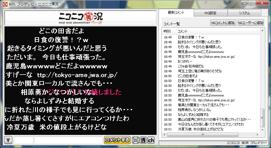Click the NGユーザーに追加 button
This screenshot has width=271, height=148.
(251, 22)
